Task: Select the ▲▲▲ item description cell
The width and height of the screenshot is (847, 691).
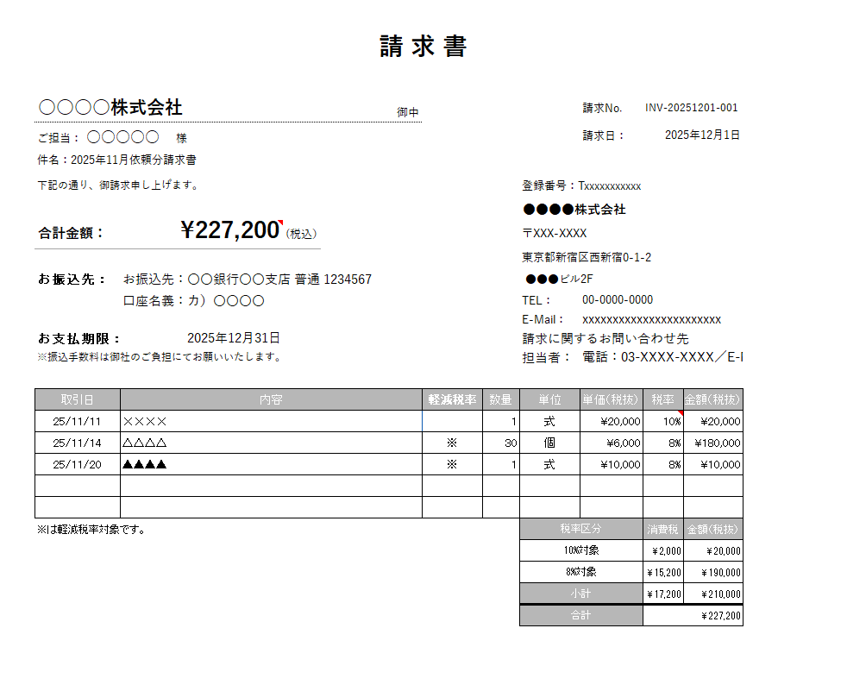Action: pyautogui.click(x=271, y=464)
